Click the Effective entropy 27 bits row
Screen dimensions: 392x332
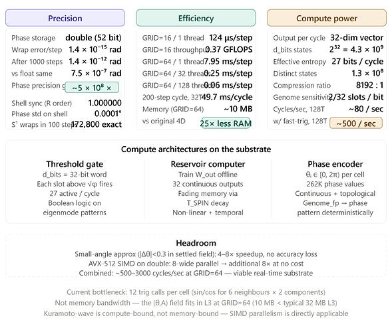tap(328, 61)
